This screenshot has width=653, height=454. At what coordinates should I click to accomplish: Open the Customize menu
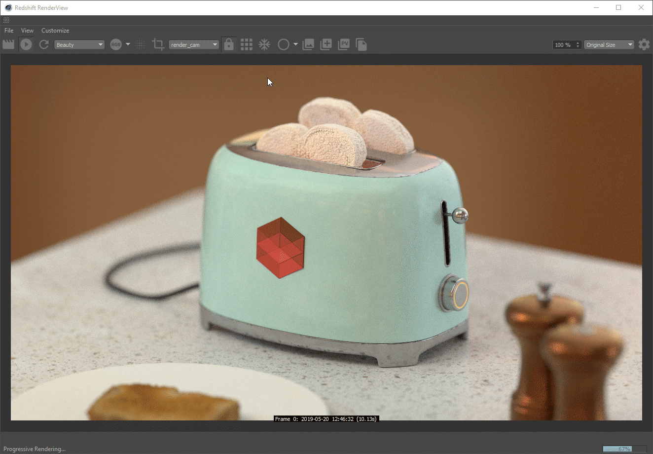[55, 30]
